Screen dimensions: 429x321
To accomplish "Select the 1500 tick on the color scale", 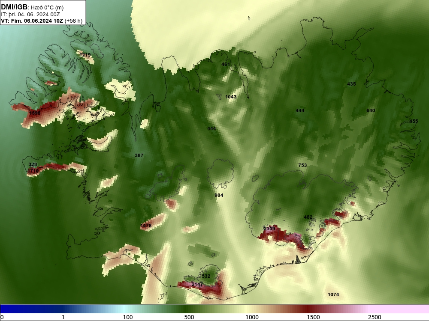I will pyautogui.click(x=313, y=317).
